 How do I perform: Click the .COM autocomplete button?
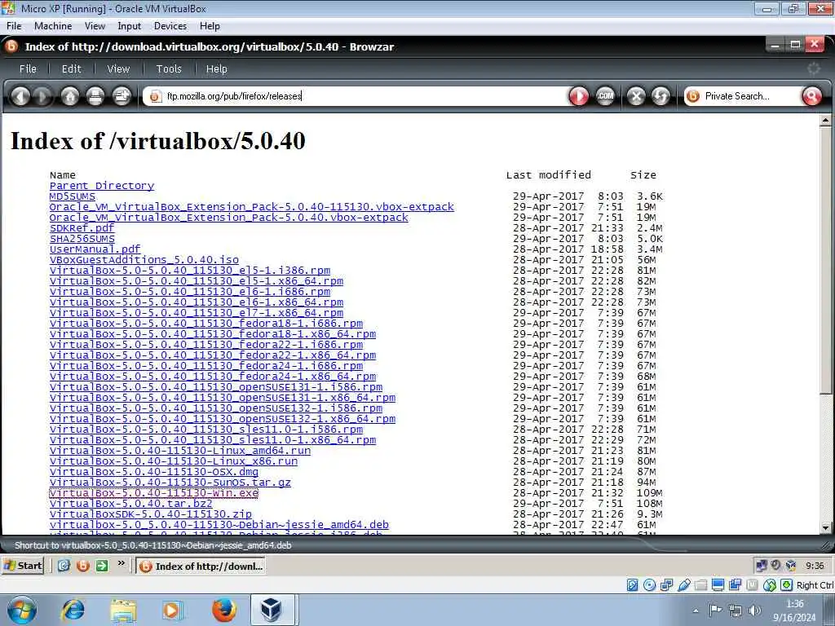click(x=605, y=96)
